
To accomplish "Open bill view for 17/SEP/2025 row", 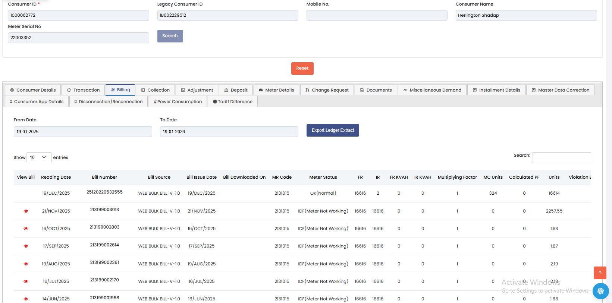I will 26,246.
